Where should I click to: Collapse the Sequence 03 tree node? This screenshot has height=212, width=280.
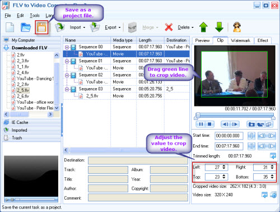click(67, 89)
